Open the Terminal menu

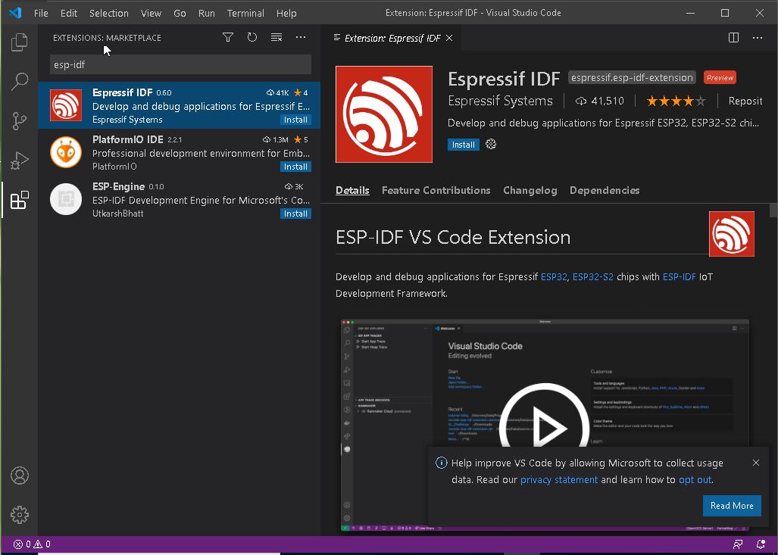point(245,13)
